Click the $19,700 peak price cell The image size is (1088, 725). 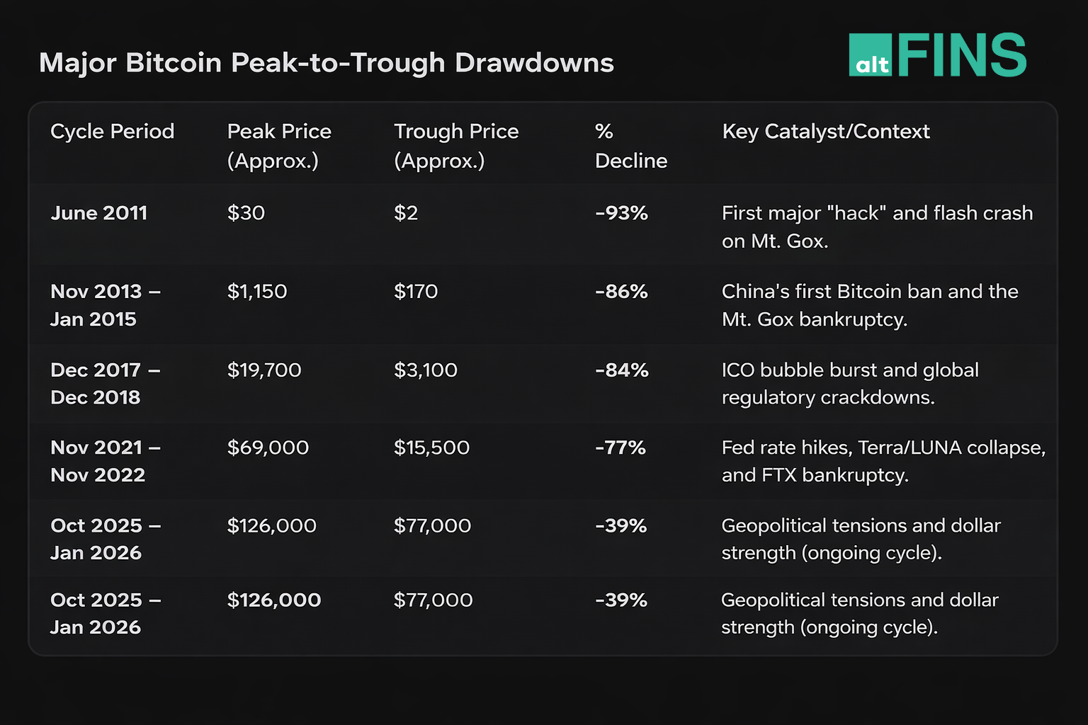(264, 370)
